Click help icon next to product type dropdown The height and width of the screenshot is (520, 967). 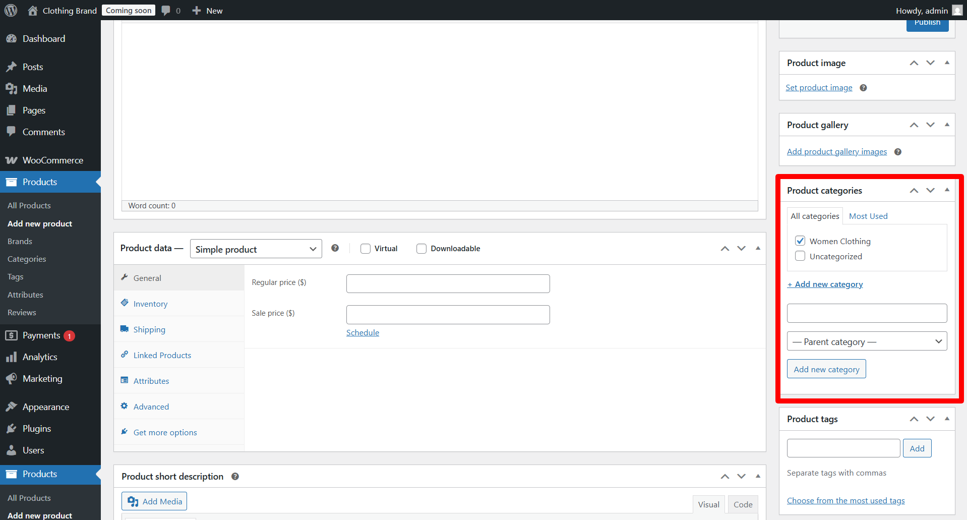(335, 248)
